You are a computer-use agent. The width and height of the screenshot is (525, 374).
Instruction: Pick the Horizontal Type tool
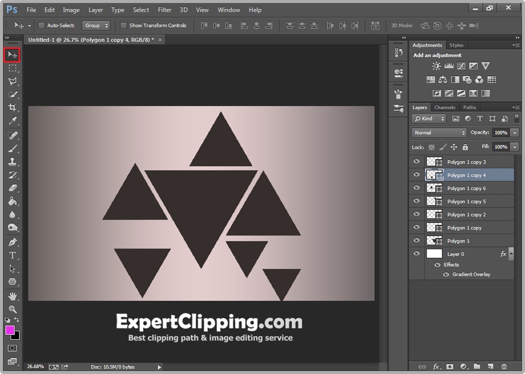click(x=12, y=255)
